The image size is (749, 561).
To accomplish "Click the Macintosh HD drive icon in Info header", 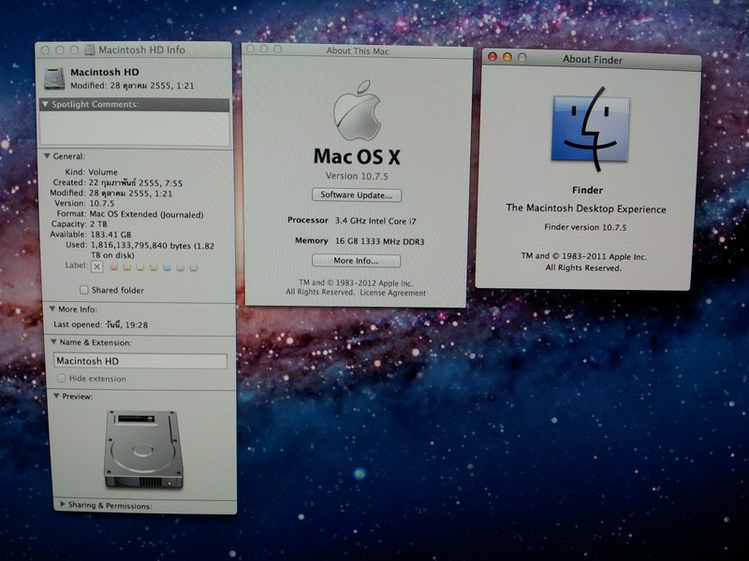I will coord(54,79).
